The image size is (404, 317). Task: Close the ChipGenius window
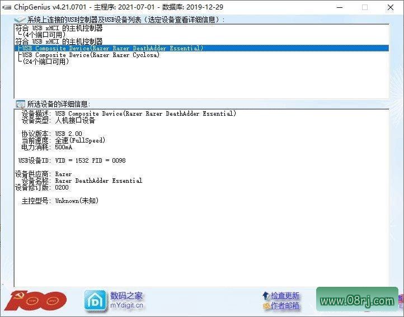[391, 7]
